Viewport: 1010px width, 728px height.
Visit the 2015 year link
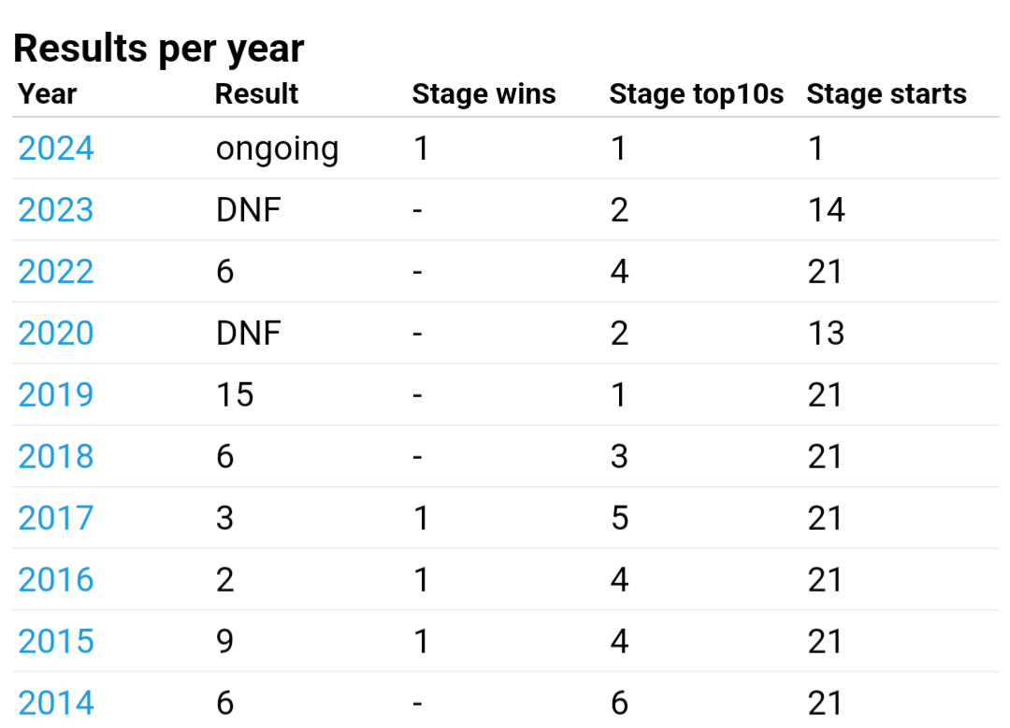coord(56,642)
